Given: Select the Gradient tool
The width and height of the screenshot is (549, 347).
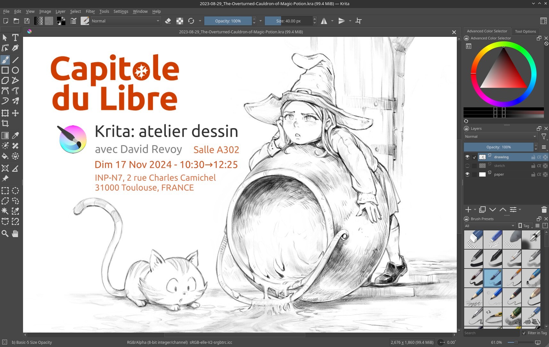Looking at the screenshot, I should 5,136.
